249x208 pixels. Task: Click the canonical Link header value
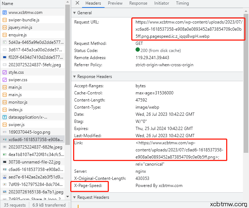pyautogui.click(x=179, y=154)
